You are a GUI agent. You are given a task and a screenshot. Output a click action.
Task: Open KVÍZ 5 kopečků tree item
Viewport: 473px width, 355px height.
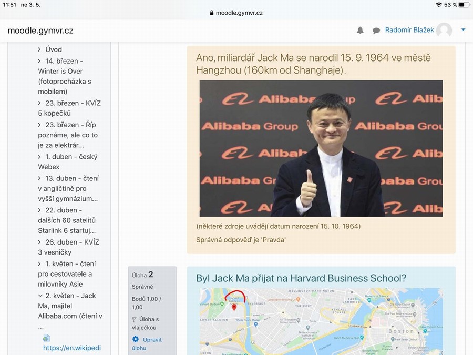pyautogui.click(x=69, y=108)
